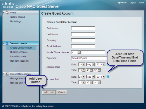The image size is (146, 109).
Task: Open My Settings in sidebar
Action: tap(16, 22)
